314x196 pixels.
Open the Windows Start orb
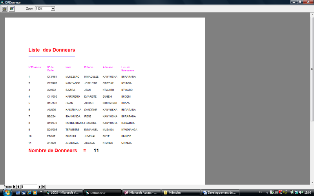pyautogui.click(x=7, y=192)
